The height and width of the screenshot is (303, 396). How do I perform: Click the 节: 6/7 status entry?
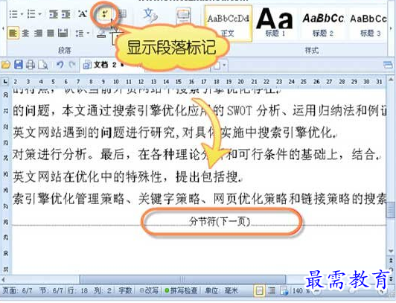click(51, 291)
